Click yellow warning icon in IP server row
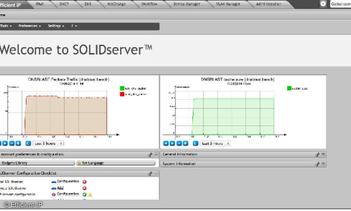Screen dimensions: 351x211 tap(90, 194)
